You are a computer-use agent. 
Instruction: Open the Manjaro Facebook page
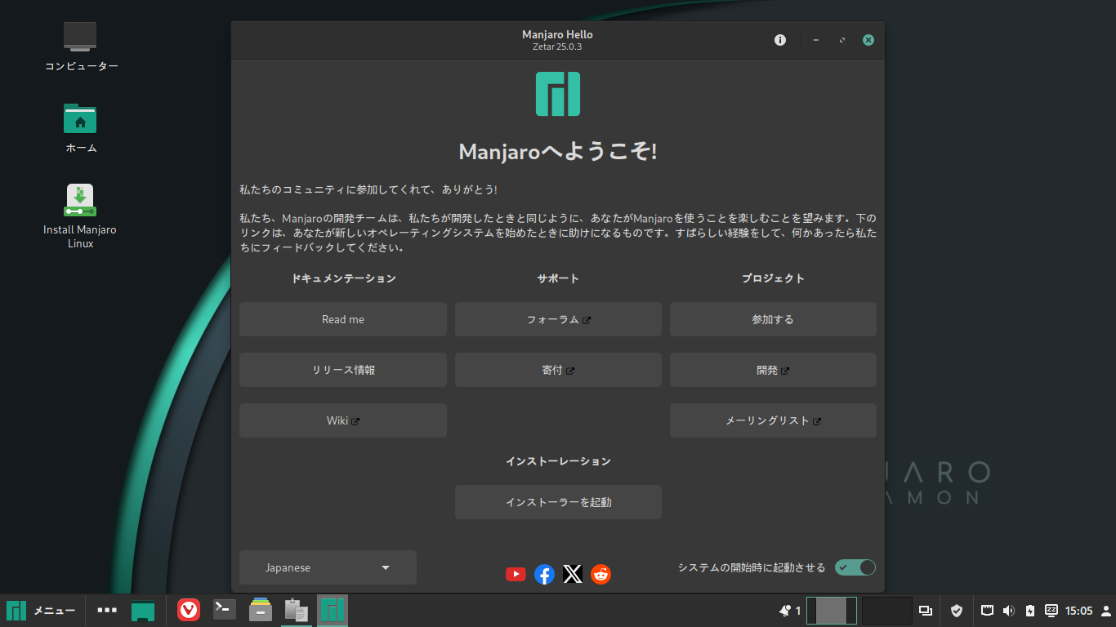tap(544, 574)
